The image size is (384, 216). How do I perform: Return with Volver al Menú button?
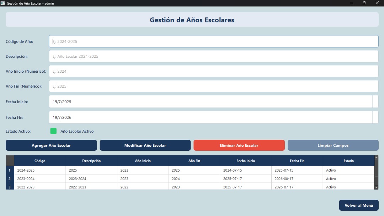tap(358, 205)
